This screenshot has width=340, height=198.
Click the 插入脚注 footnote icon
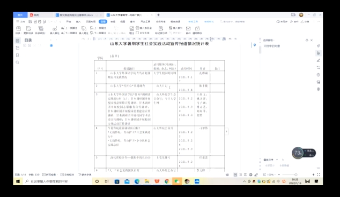[54, 30]
